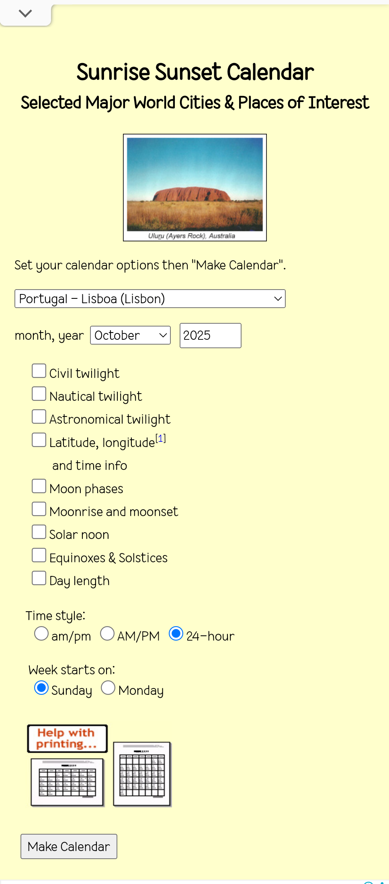The width and height of the screenshot is (389, 884).
Task: Select the landscape calendar layout icon
Action: tap(68, 782)
